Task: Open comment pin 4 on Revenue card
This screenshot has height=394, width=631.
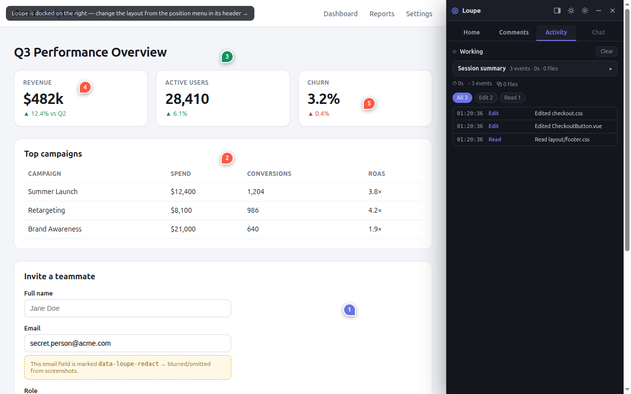Action: click(x=85, y=87)
